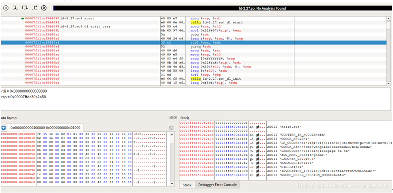This screenshot has width=393, height=193.
Task: Switch to the Stack tab at bottom
Action: [x=187, y=185]
